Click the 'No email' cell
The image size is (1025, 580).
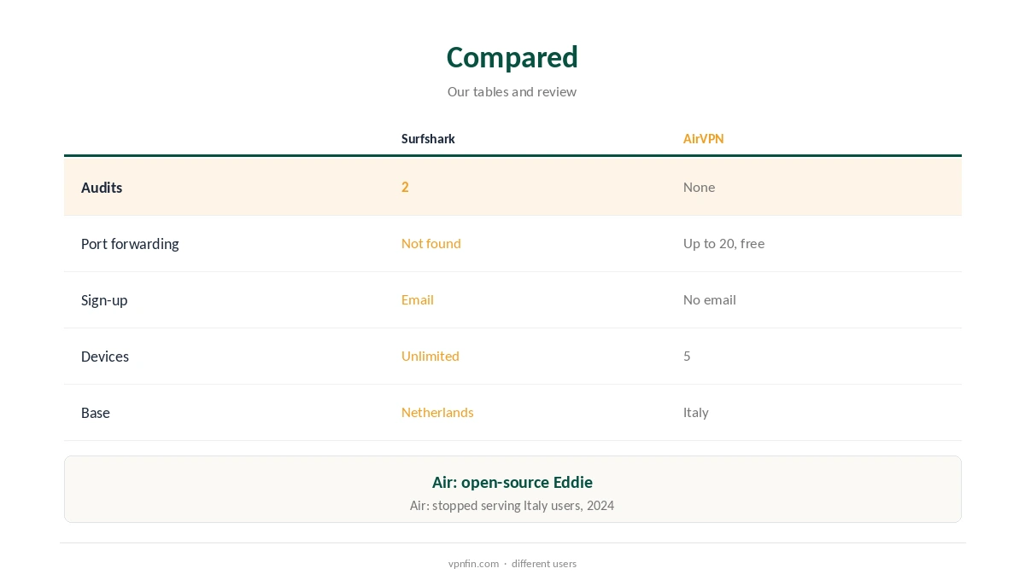709,299
